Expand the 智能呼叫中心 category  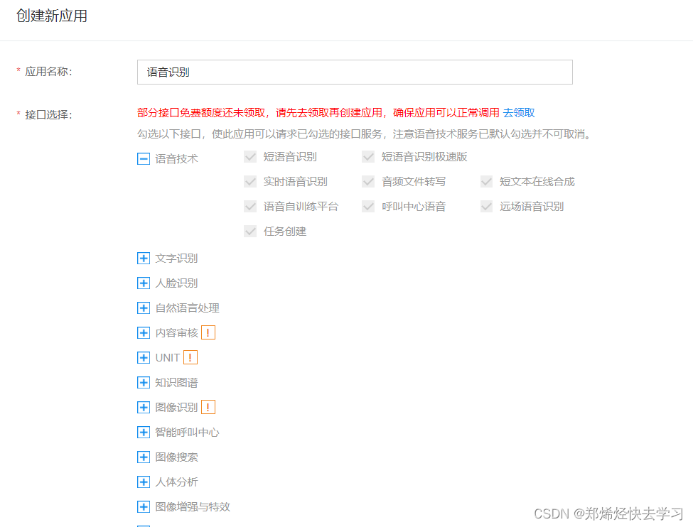pyautogui.click(x=143, y=432)
